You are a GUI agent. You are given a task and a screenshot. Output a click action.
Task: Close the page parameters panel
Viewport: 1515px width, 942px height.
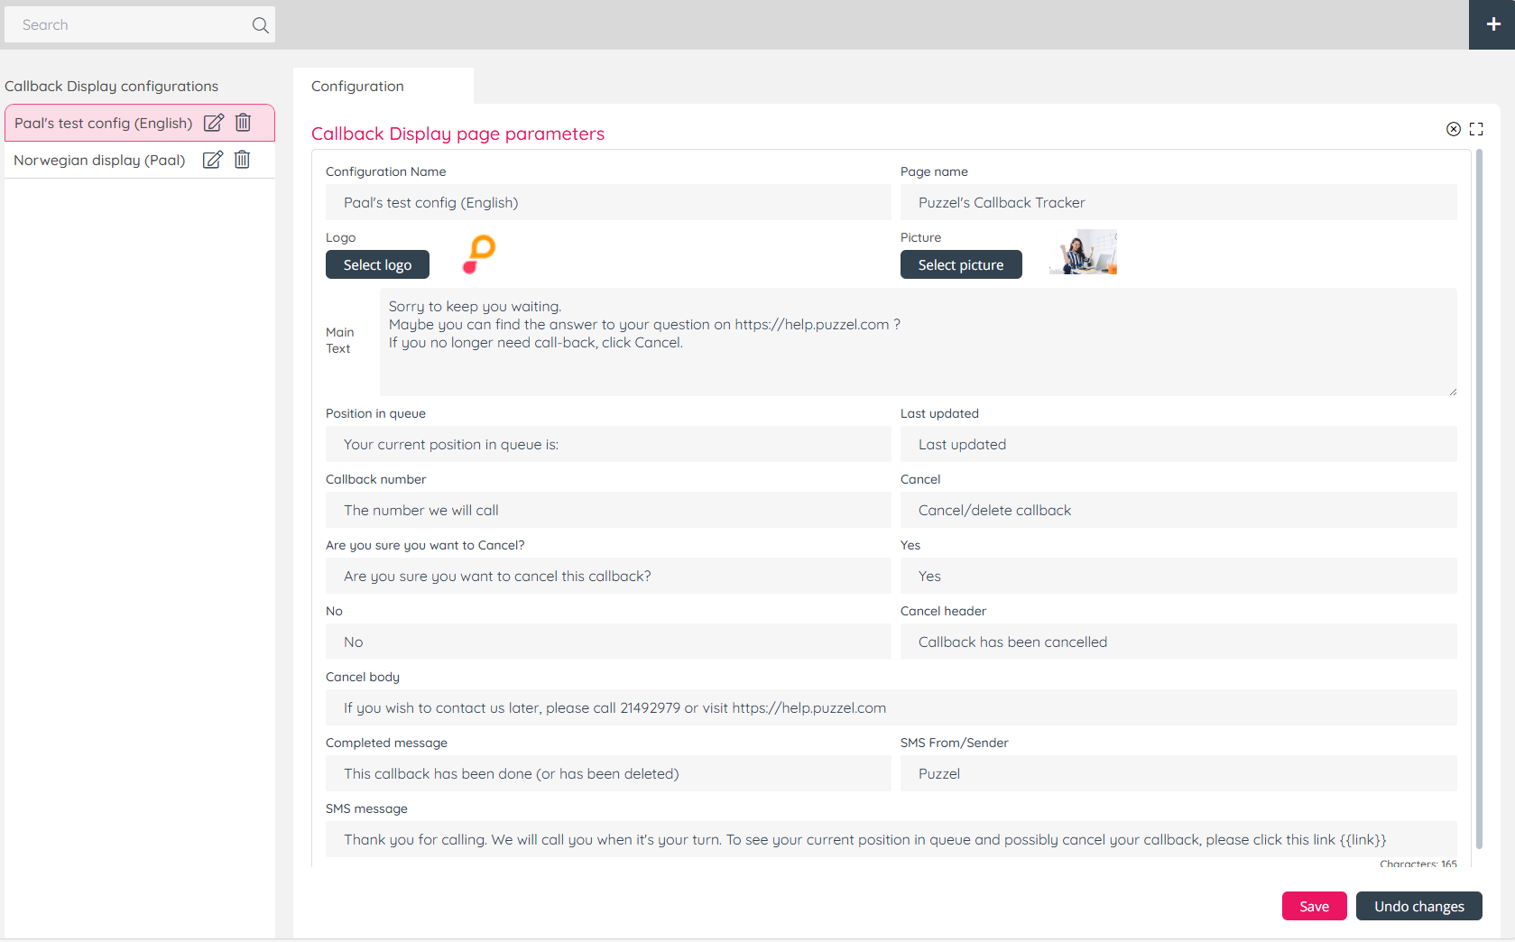point(1453,129)
